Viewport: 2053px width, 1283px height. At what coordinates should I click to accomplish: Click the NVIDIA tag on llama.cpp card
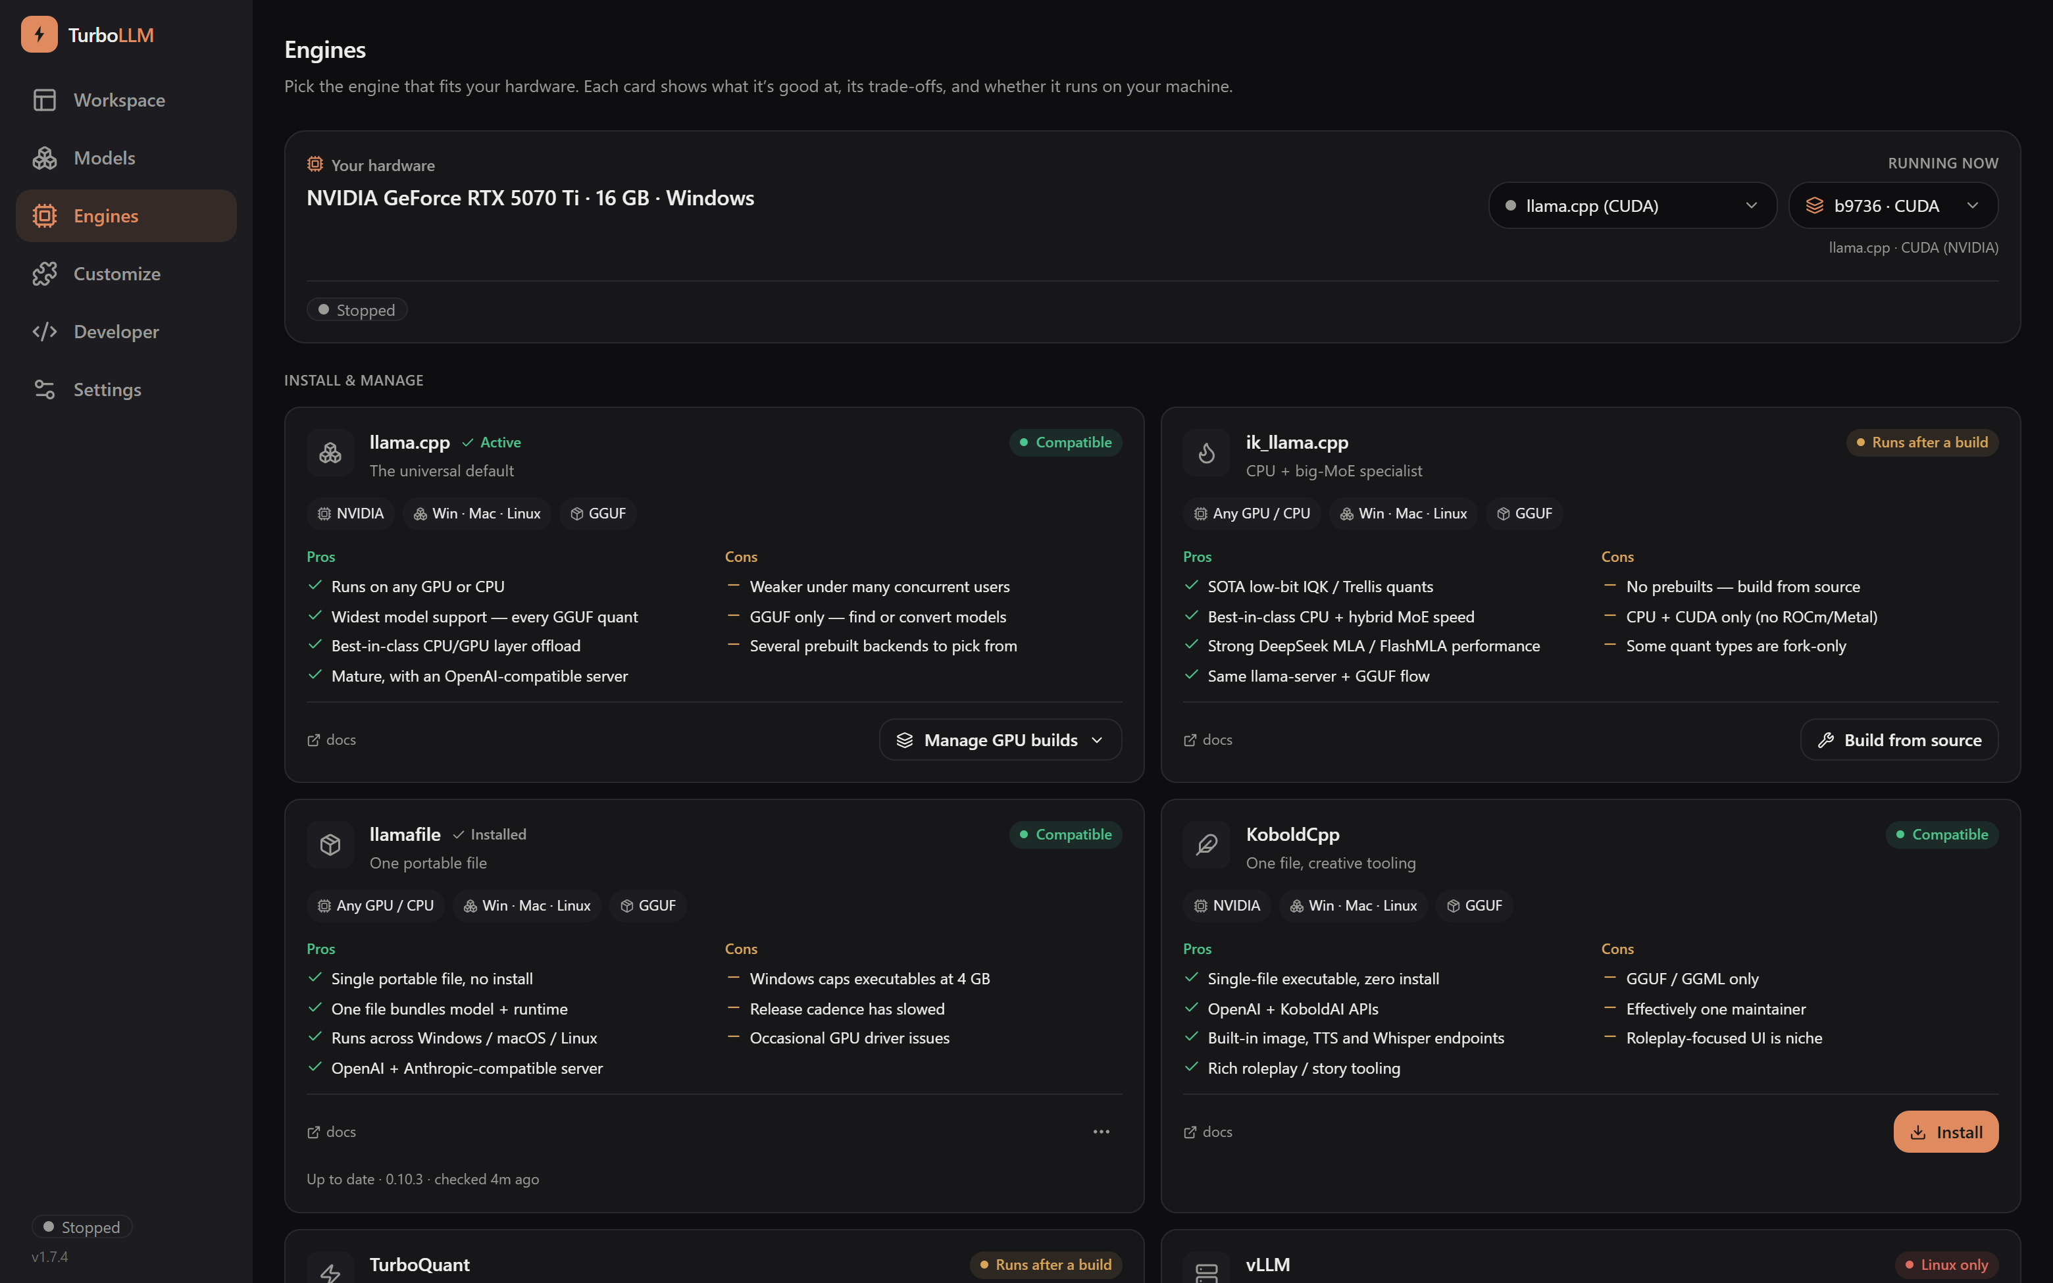[x=350, y=513]
